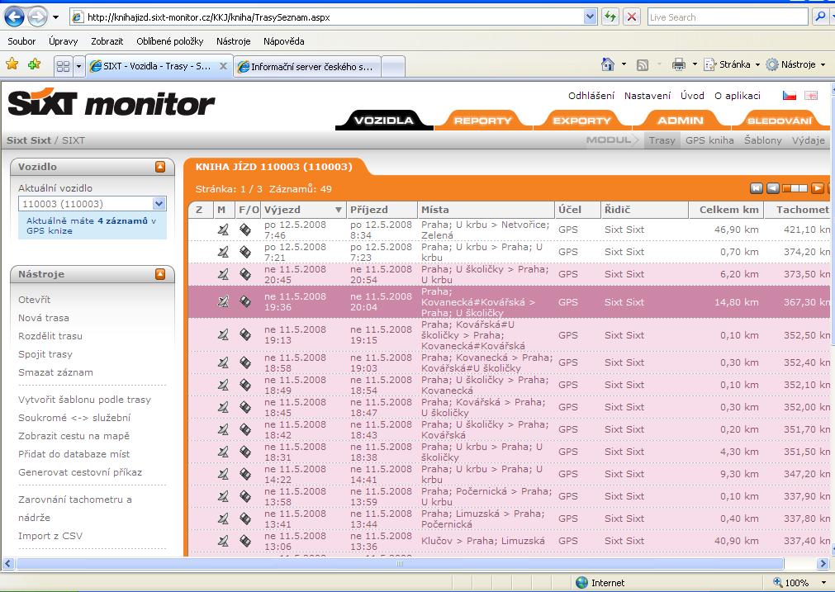Click the O aplikaci link

coord(738,96)
